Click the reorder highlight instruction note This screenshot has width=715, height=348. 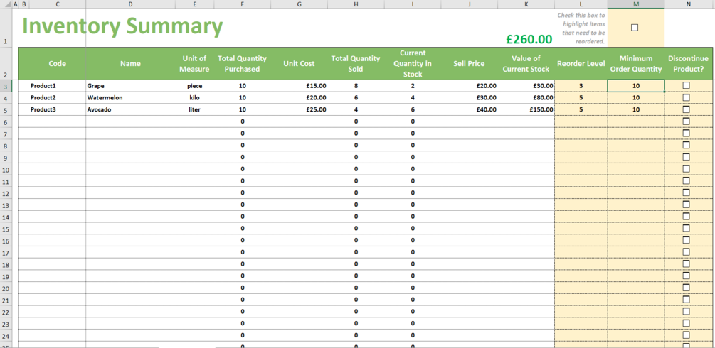pyautogui.click(x=581, y=28)
